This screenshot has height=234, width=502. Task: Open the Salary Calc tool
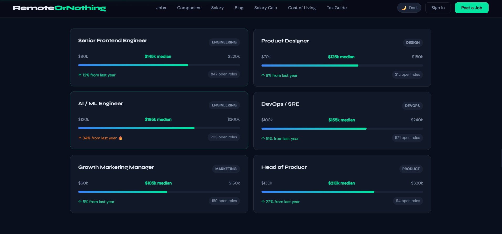pos(265,8)
